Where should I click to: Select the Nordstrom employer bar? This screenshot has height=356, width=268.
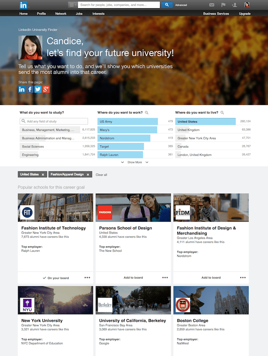click(x=124, y=138)
